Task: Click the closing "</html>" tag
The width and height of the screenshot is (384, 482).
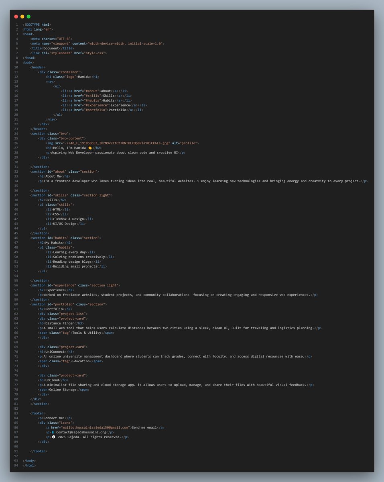Action: point(29,466)
